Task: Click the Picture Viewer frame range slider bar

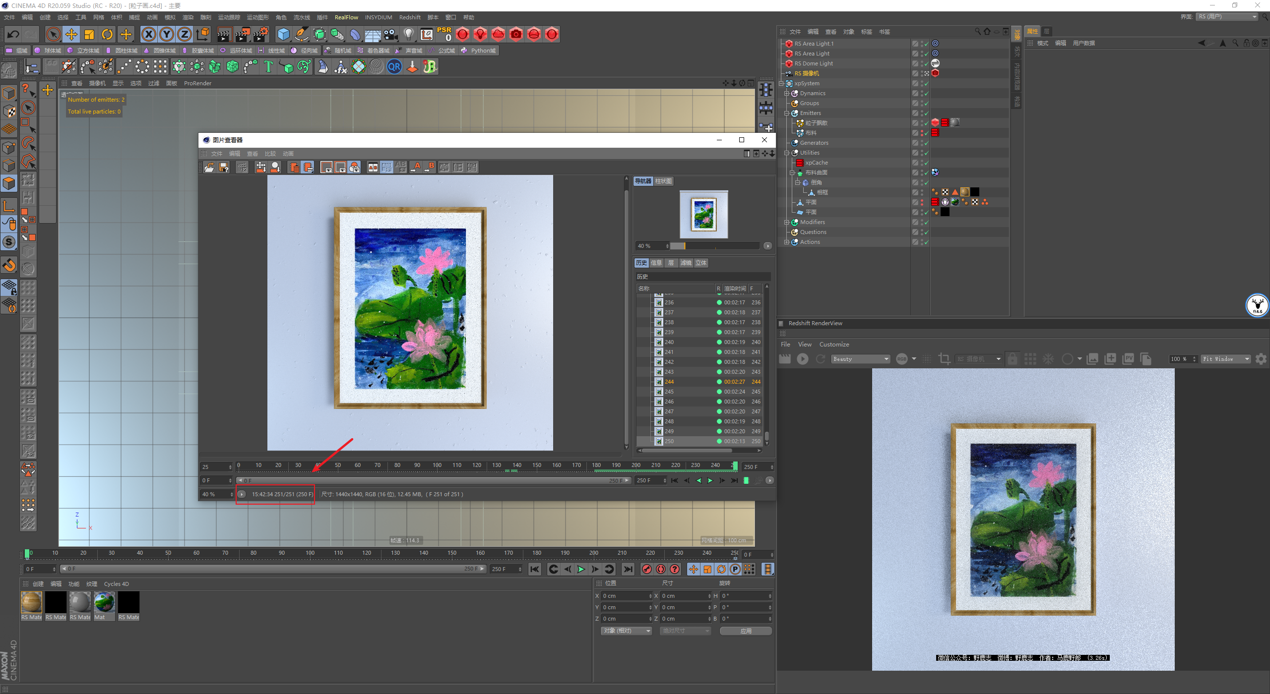Action: [434, 480]
